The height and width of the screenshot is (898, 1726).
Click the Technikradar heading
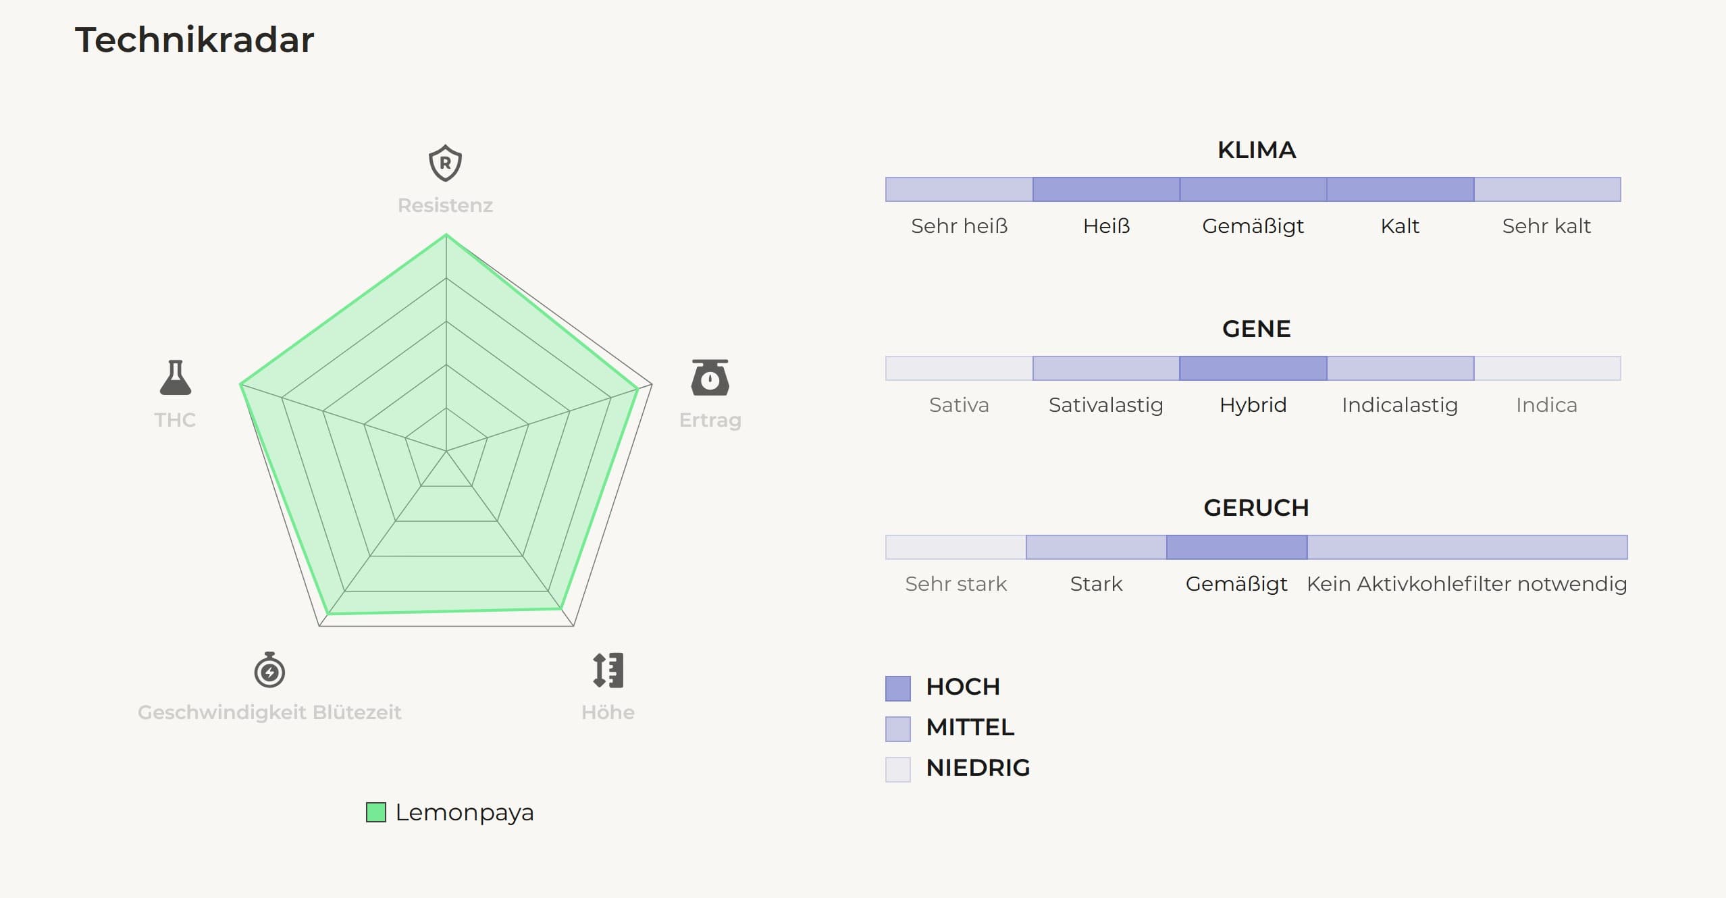coord(194,40)
